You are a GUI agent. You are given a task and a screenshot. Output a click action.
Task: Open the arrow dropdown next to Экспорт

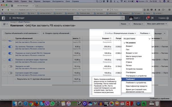pyautogui.click(x=165, y=33)
